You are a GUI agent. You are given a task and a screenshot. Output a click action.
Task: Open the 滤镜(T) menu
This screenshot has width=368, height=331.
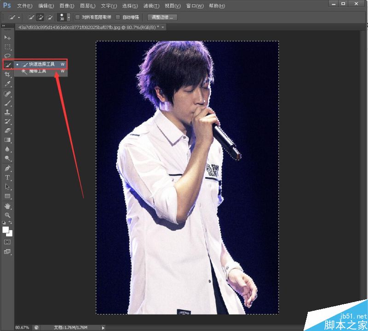[151, 6]
